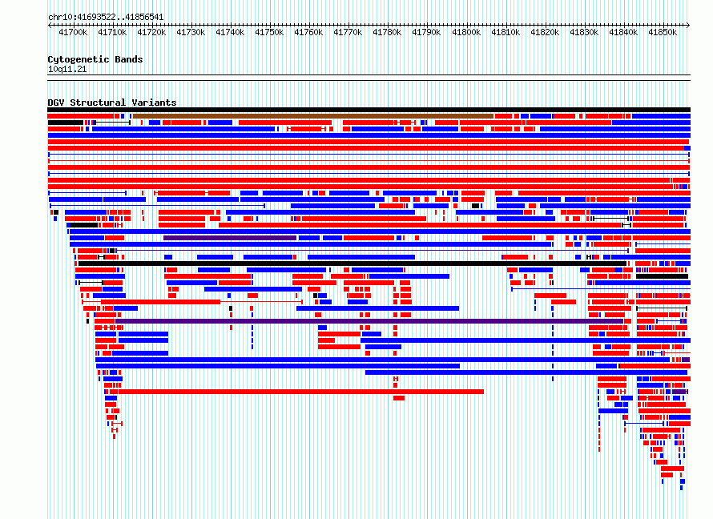
Task: Select the shorter thick purple bar near 41730k
Action: [x=230, y=238]
